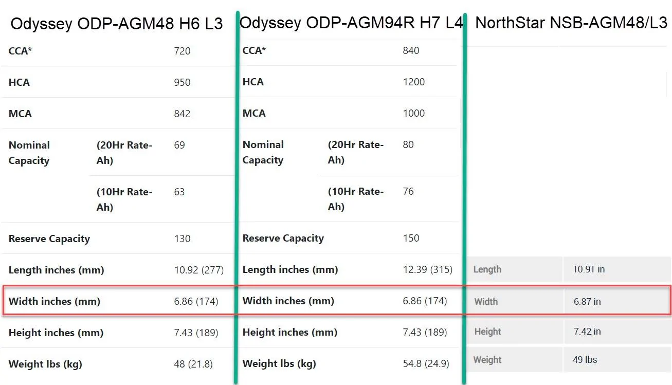
Task: Select the NorthStar NSB-AGM48/L3 heading
Action: pos(571,23)
